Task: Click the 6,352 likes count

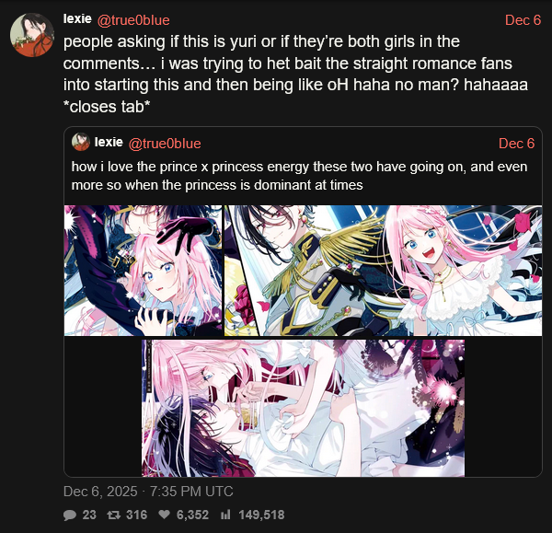Action: click(192, 515)
